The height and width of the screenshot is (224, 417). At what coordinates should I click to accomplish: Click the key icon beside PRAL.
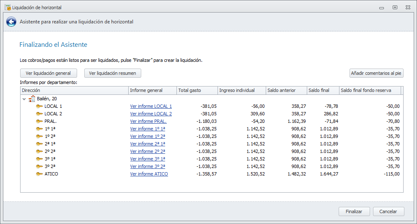tap(39, 121)
